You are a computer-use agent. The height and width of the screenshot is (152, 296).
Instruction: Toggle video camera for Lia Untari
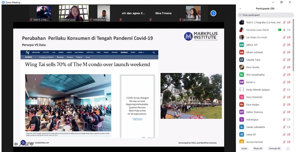[288, 37]
